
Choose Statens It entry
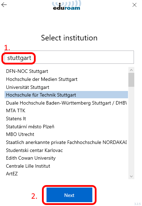(x=66, y=119)
